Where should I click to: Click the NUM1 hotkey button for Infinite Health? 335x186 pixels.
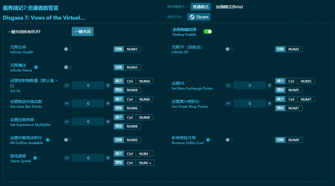pos(132,49)
